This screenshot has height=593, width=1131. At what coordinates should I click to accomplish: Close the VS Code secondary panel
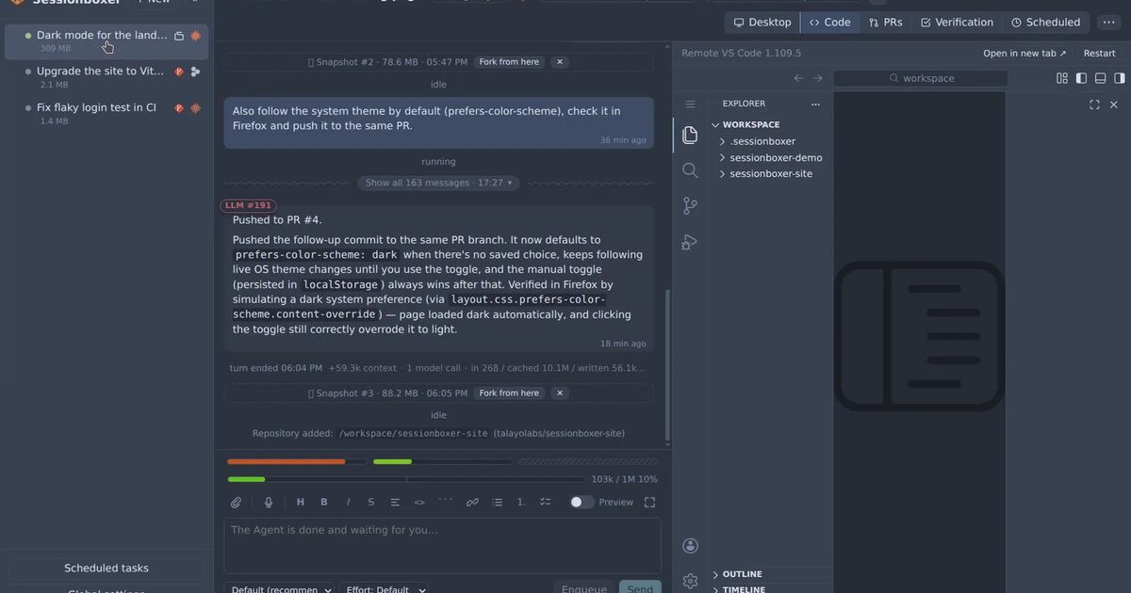[x=1113, y=104]
